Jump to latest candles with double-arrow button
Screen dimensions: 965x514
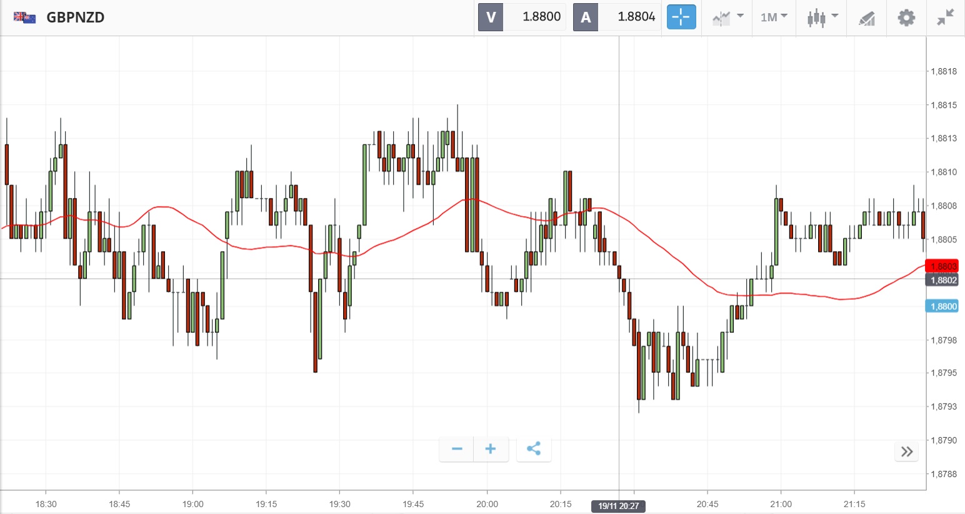tap(907, 452)
